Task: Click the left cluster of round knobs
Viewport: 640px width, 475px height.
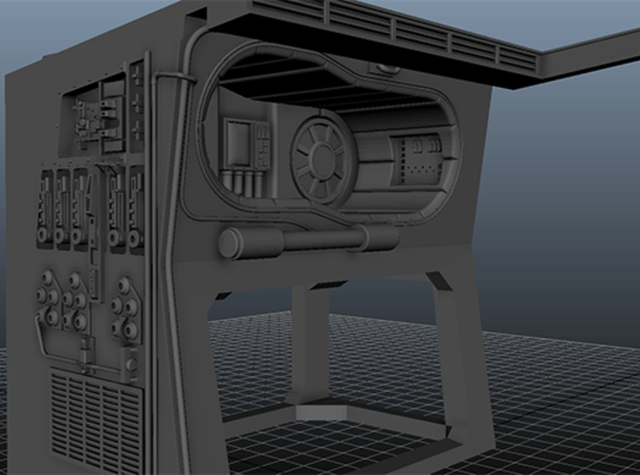Action: coord(56,308)
